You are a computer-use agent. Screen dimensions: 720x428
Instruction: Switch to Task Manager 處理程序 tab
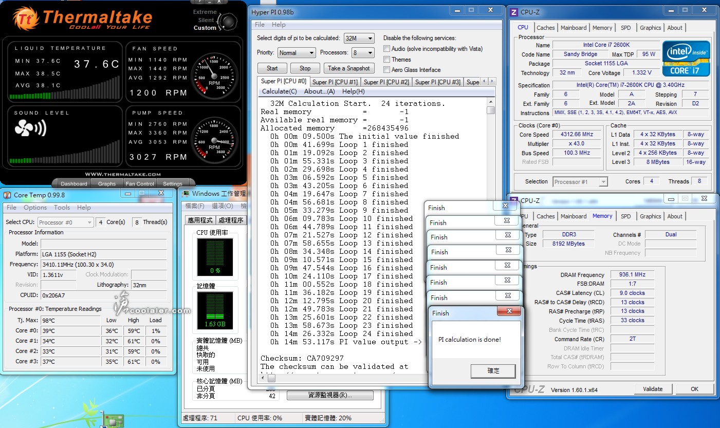tap(231, 220)
